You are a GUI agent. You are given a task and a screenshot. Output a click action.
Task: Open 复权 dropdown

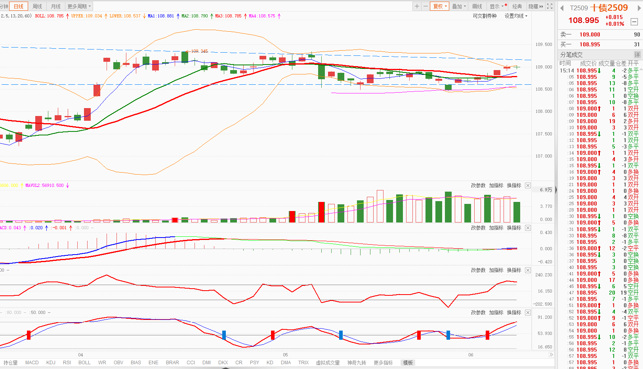click(440, 6)
